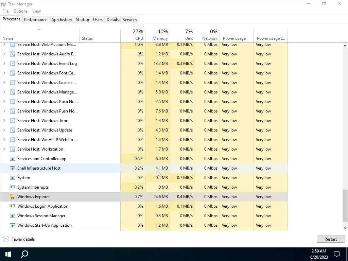This screenshot has height=261, width=348.
Task: Switch to the Performance tab
Action: tap(36, 19)
